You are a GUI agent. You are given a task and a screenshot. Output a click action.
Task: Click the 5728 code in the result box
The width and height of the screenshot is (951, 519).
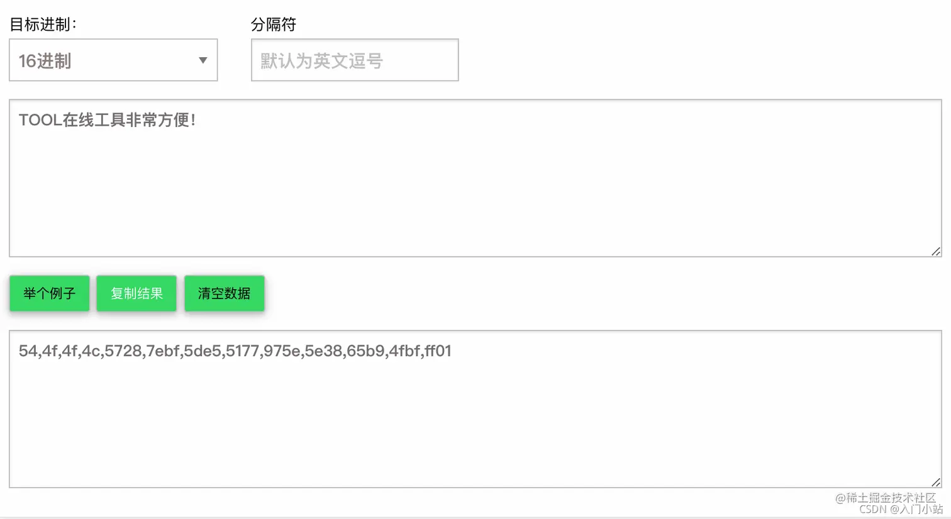click(123, 351)
